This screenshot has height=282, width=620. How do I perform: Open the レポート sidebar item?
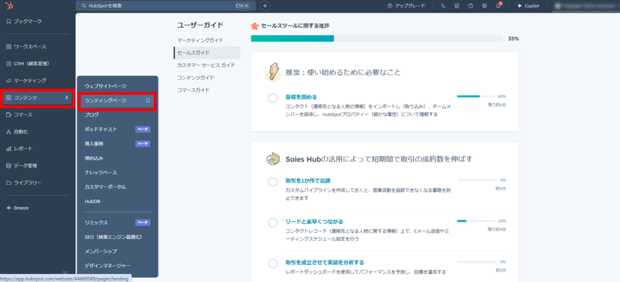point(19,149)
